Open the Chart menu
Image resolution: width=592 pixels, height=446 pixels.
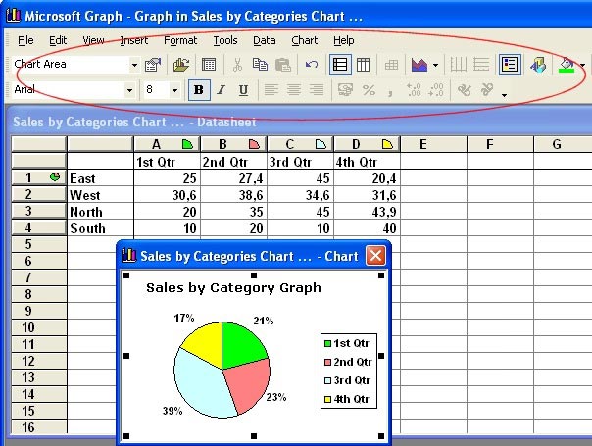[x=304, y=40]
